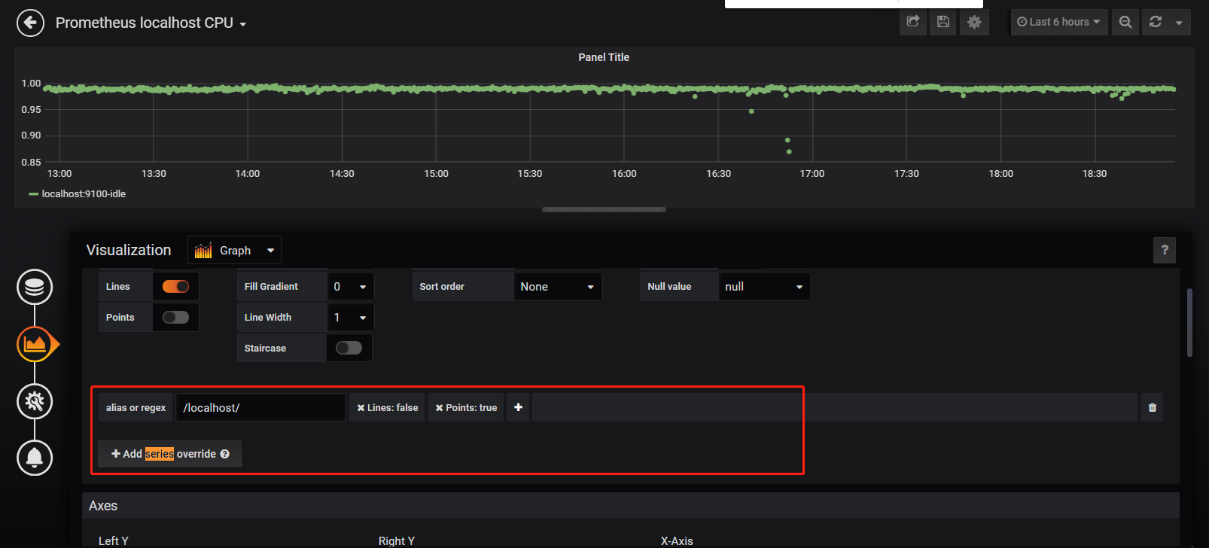Open the Prometheus localhost CPU dashboard dropdown
The image size is (1209, 548).
click(x=151, y=23)
